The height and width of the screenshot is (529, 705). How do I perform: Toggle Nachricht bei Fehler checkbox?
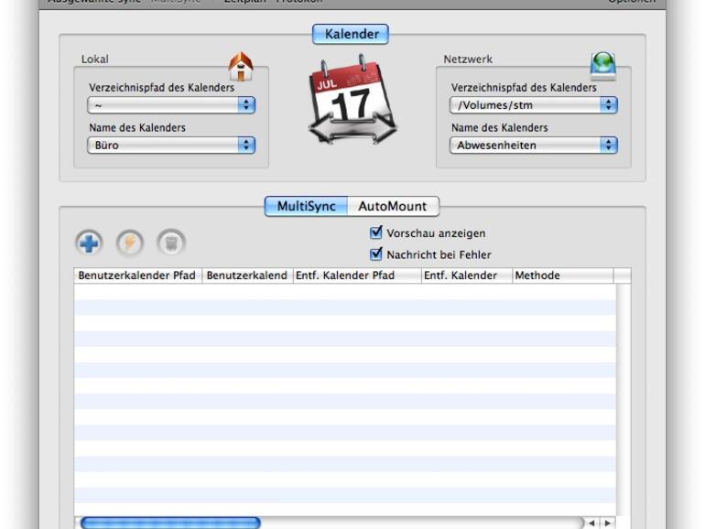pos(376,254)
